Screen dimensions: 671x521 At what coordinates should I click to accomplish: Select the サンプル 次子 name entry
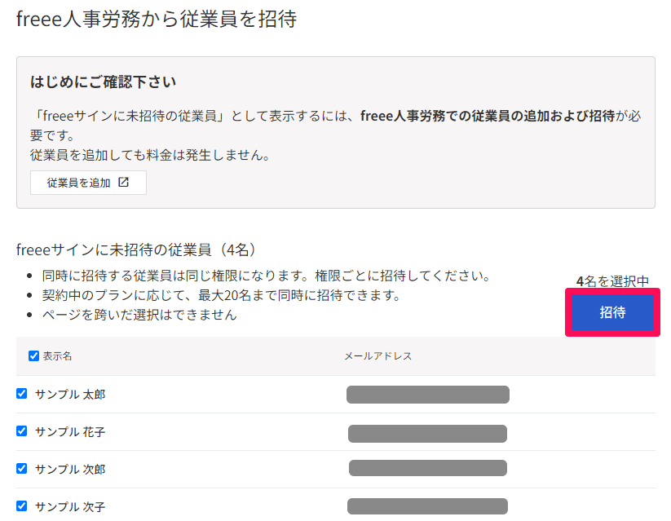70,506
